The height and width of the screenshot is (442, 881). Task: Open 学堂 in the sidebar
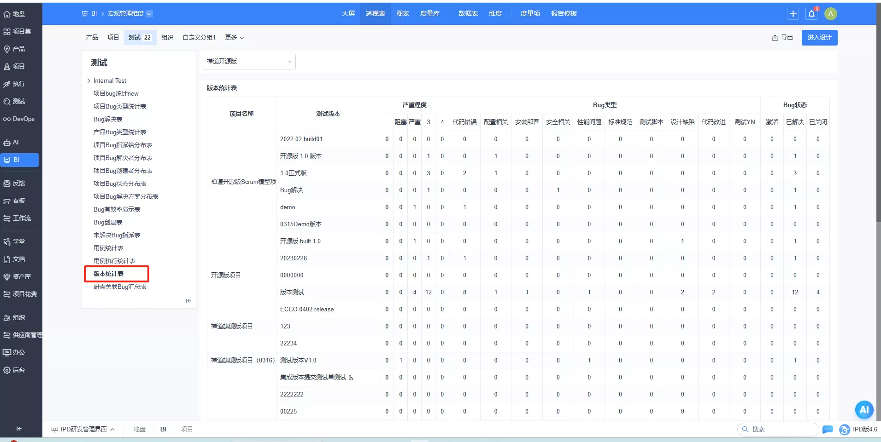tap(14, 241)
